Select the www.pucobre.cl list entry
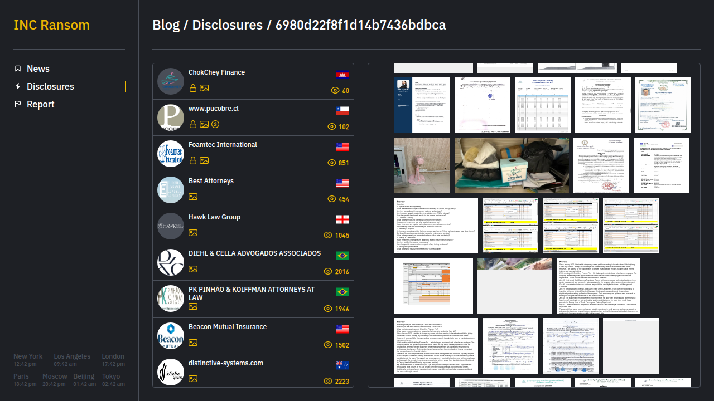The width and height of the screenshot is (714, 401). coord(213,109)
